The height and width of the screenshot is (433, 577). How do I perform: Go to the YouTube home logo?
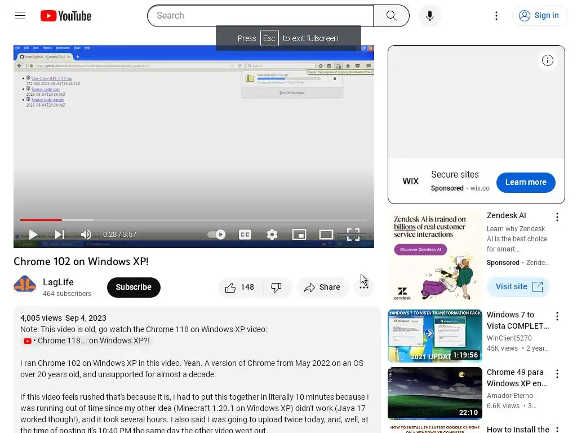[x=66, y=16]
